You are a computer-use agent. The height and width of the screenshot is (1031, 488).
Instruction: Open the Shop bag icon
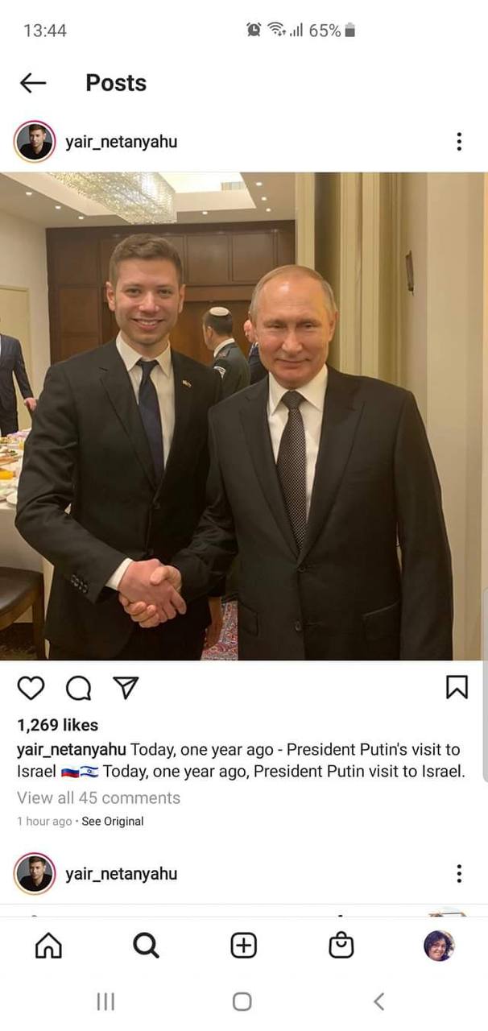coord(341,946)
